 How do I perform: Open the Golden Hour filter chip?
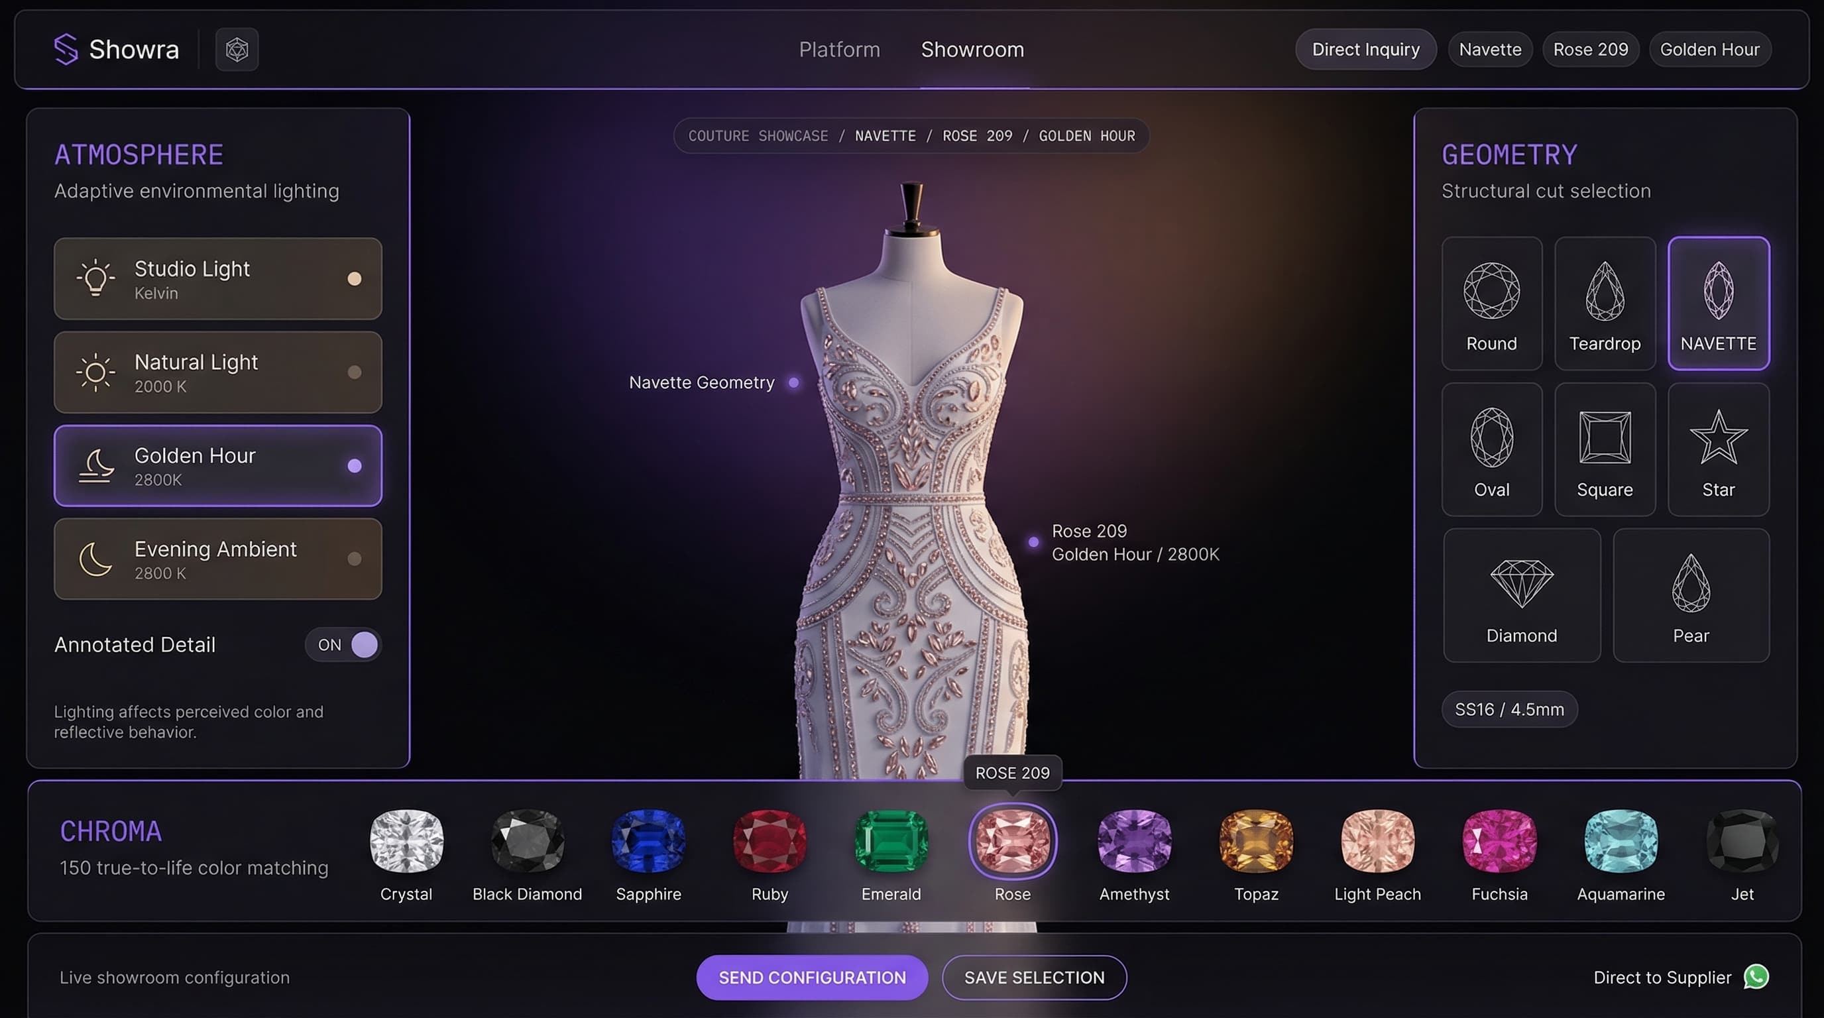pyautogui.click(x=1710, y=49)
